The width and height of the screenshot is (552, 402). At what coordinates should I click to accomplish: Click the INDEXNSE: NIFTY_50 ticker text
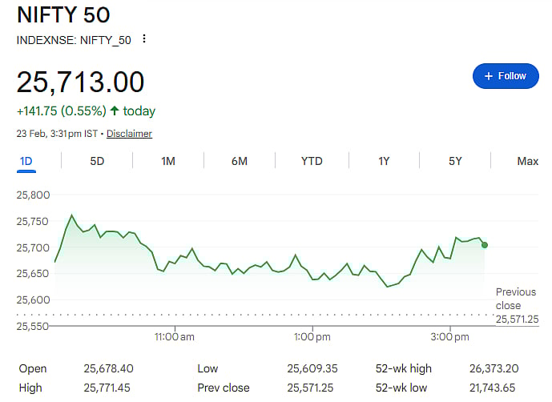[x=73, y=39]
